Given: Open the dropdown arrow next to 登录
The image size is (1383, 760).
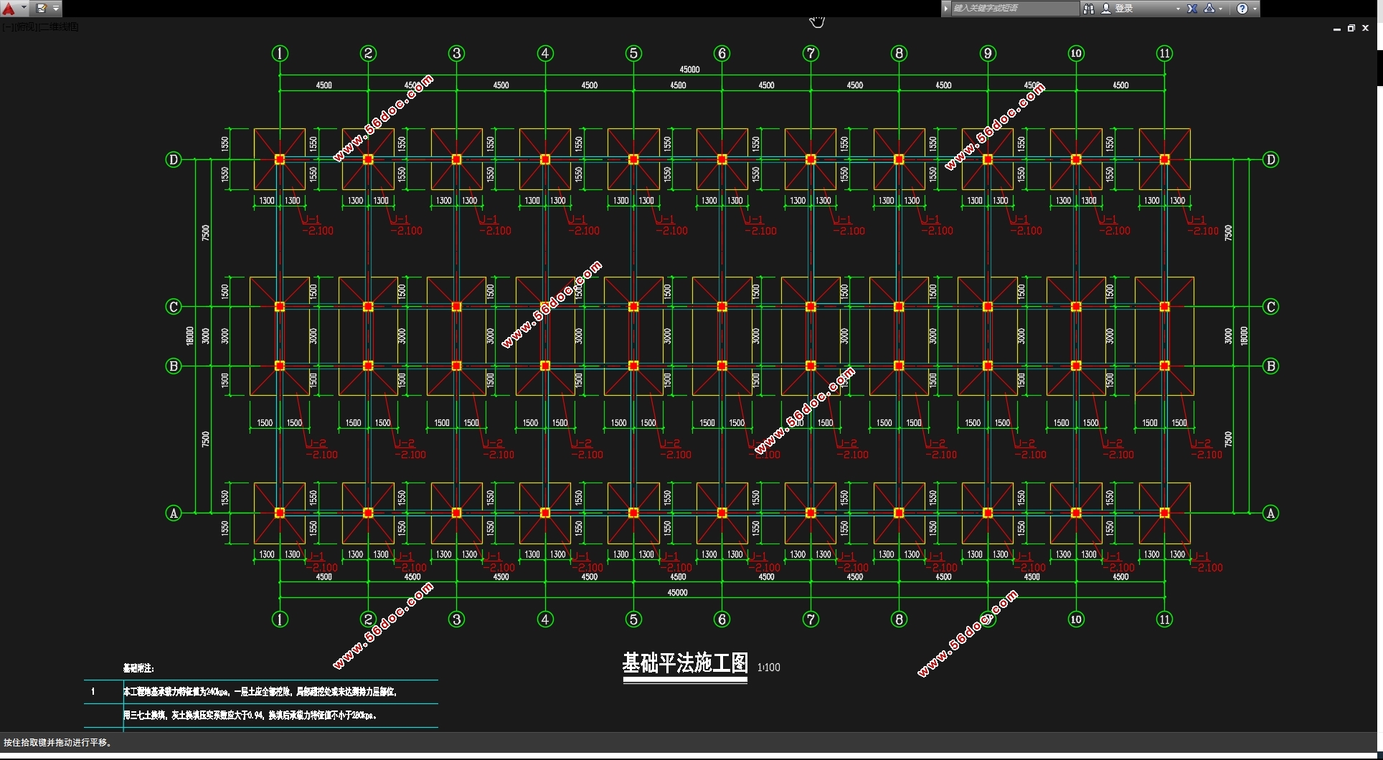Looking at the screenshot, I should click(1178, 9).
